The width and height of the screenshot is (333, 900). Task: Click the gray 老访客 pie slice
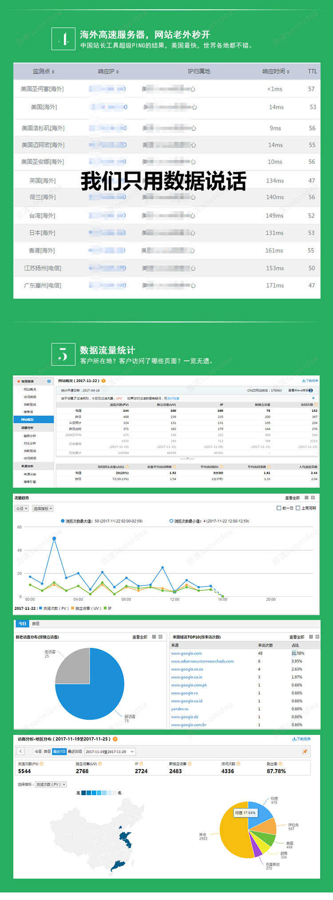pos(75,667)
